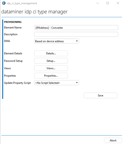The width and height of the screenshot is (123, 144).
Task: Click the 'Password Setup' label
Action: click(x=13, y=61)
